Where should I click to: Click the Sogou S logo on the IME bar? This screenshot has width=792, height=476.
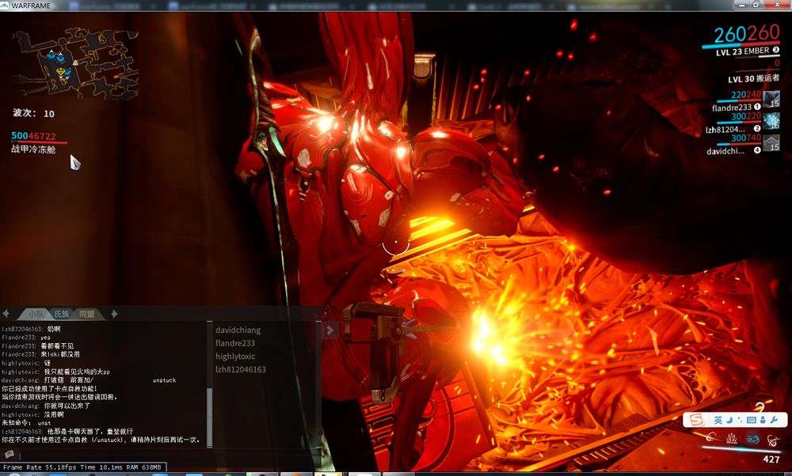[x=696, y=420]
